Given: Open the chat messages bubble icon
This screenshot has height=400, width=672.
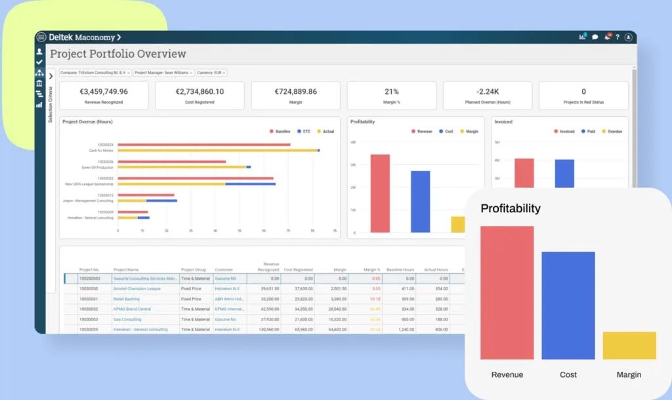Looking at the screenshot, I should pyautogui.click(x=595, y=37).
